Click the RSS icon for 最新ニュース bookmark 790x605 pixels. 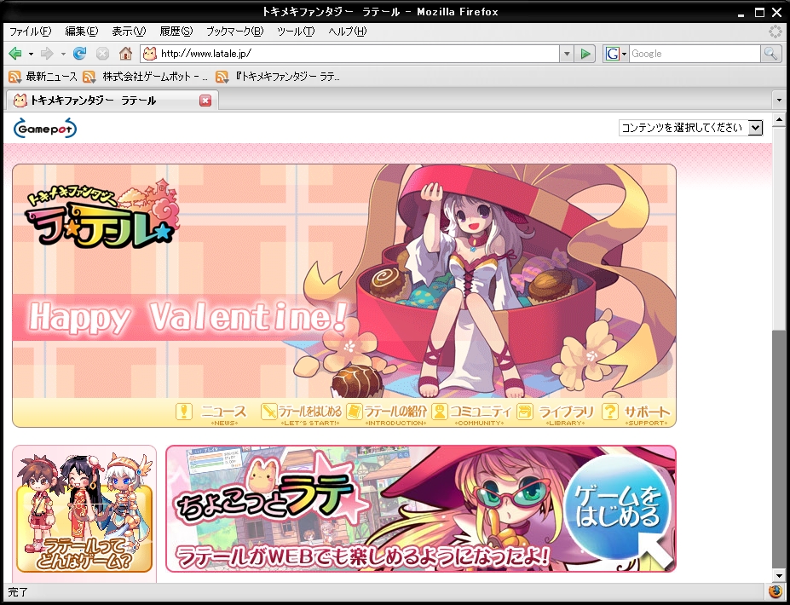click(x=14, y=77)
